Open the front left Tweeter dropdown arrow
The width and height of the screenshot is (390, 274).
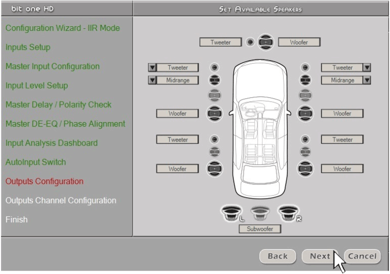click(x=152, y=68)
